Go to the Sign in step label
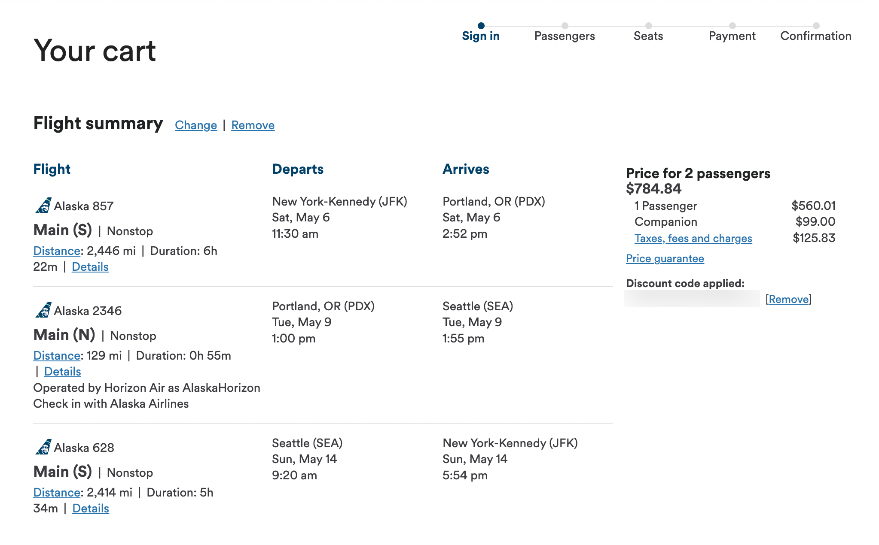 coord(481,36)
